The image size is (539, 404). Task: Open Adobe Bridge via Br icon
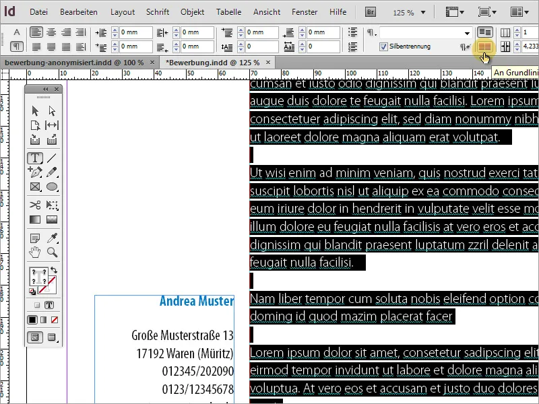click(370, 12)
